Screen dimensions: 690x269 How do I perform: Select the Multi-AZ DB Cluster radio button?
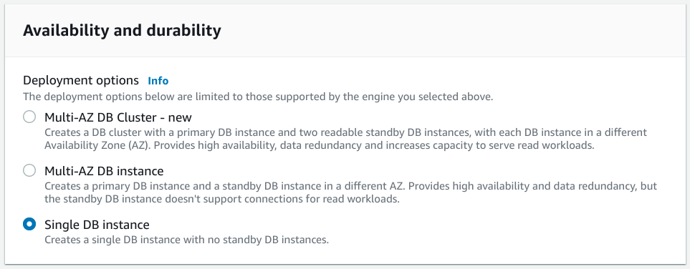tap(29, 117)
